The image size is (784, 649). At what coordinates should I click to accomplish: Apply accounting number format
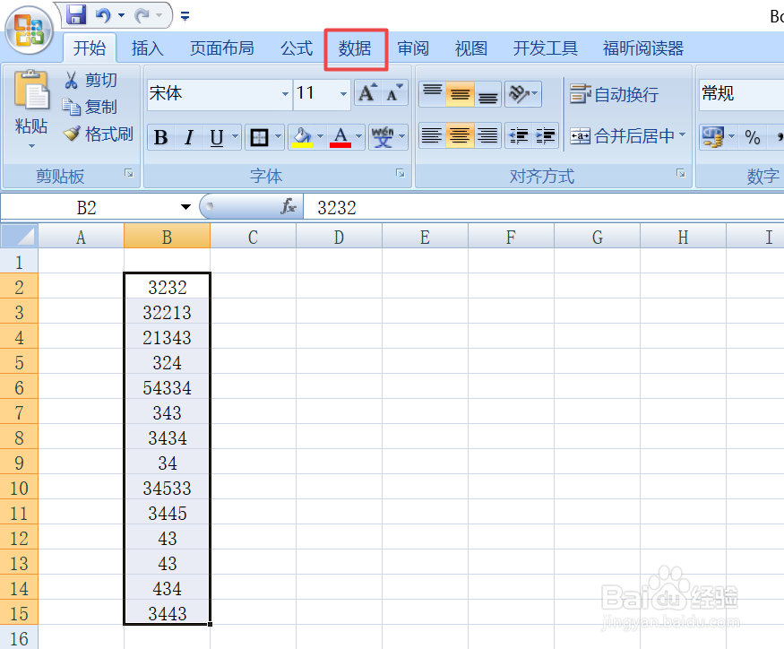click(713, 136)
